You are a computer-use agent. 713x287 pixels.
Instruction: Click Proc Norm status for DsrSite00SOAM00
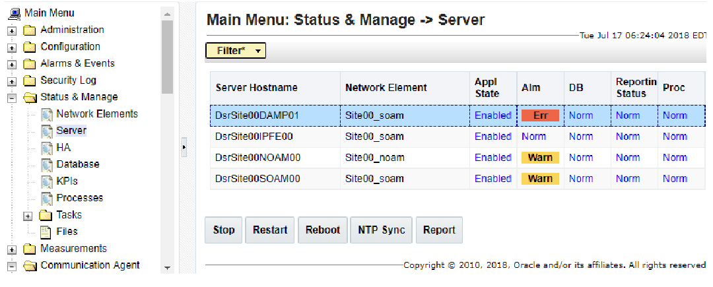click(675, 178)
